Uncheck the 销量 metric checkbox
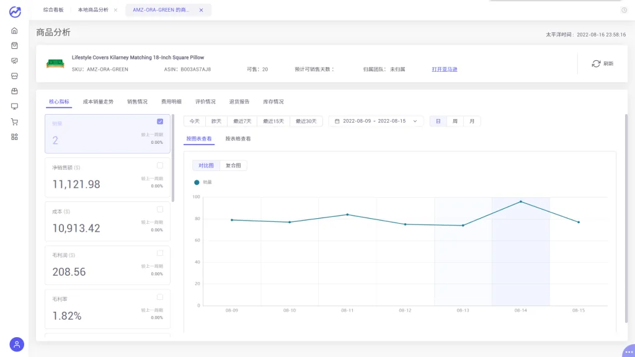 [160, 121]
